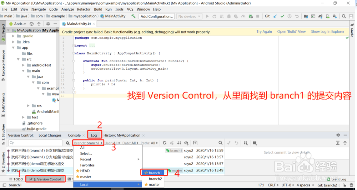
Task: Click the Stop square icon
Action: tap(258, 16)
